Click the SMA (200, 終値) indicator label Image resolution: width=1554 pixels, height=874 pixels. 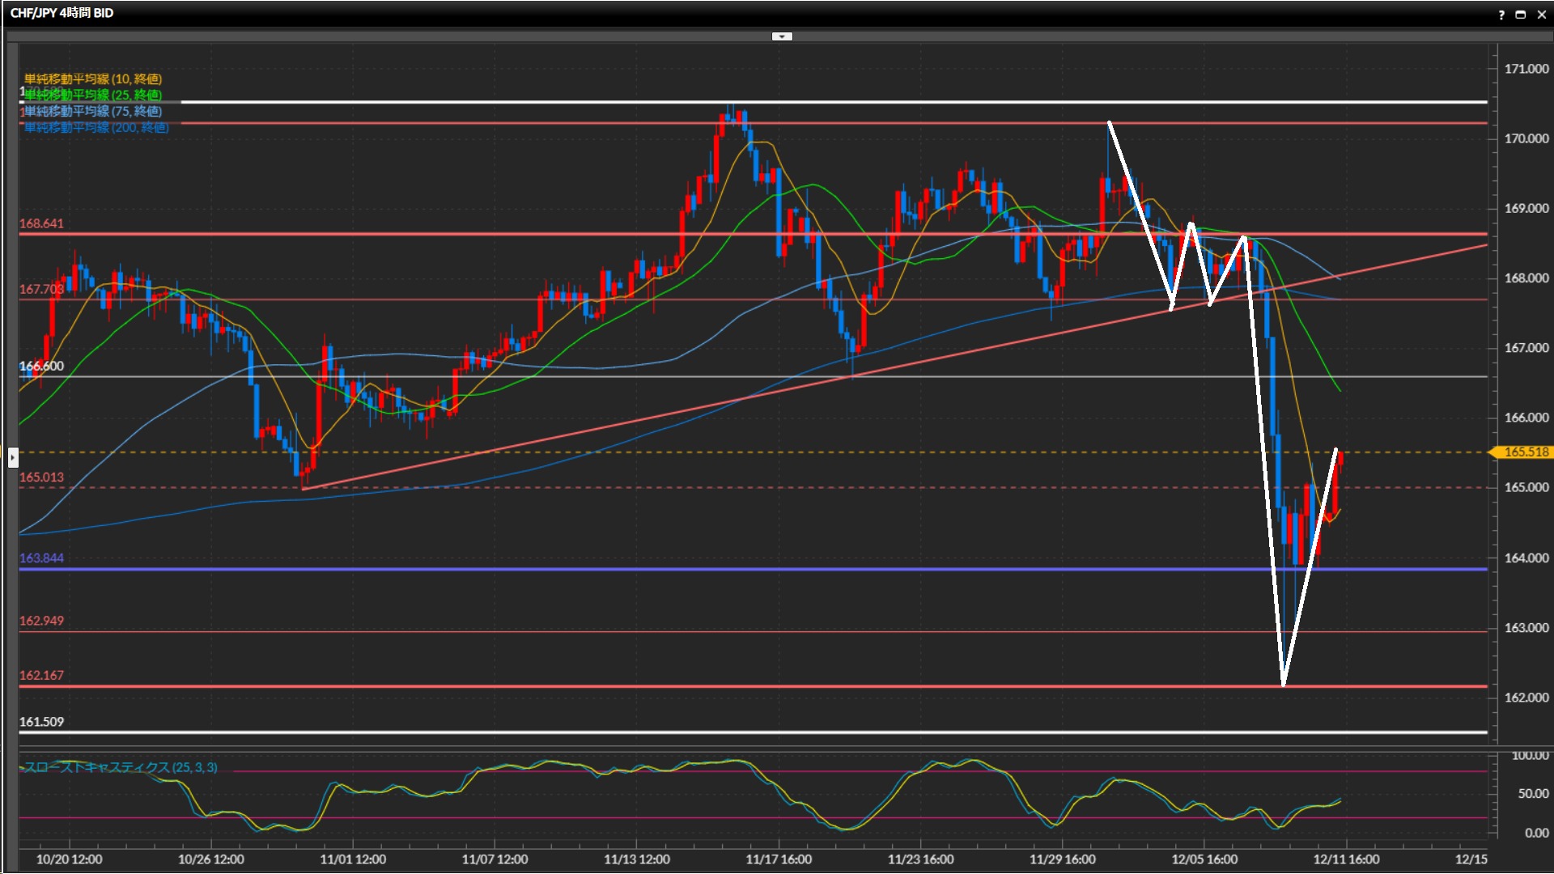tap(96, 127)
